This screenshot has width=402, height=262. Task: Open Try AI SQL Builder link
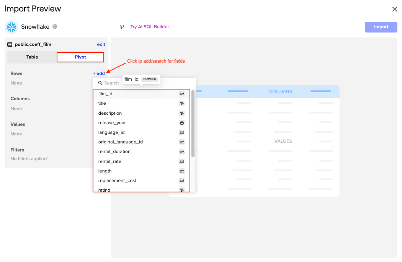(x=149, y=27)
